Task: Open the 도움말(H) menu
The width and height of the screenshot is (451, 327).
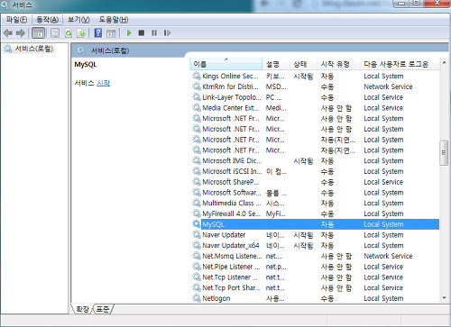Action: [x=114, y=20]
